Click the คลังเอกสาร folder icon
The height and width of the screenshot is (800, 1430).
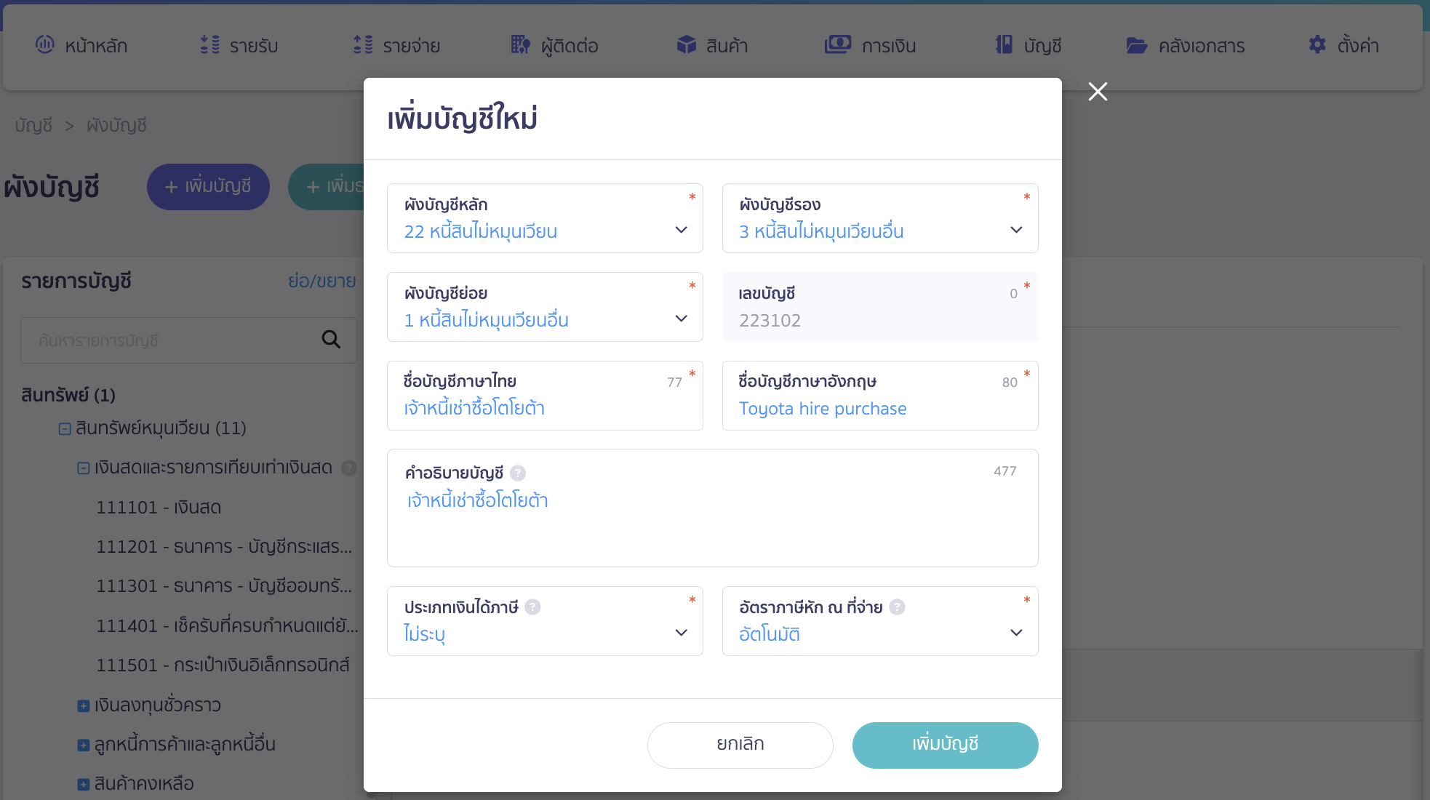click(x=1137, y=46)
